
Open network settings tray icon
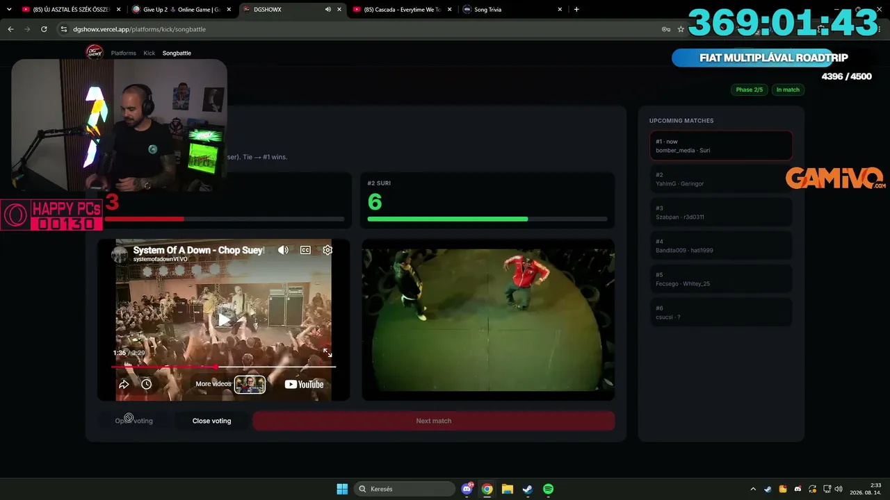pyautogui.click(x=827, y=489)
